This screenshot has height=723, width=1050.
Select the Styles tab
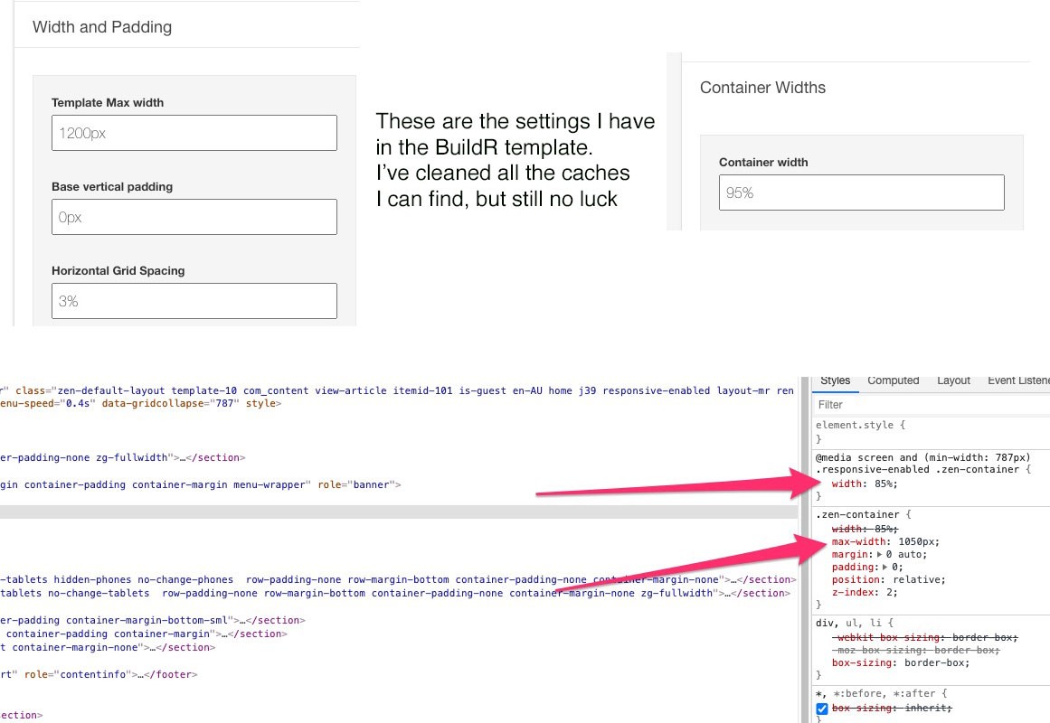(x=835, y=380)
